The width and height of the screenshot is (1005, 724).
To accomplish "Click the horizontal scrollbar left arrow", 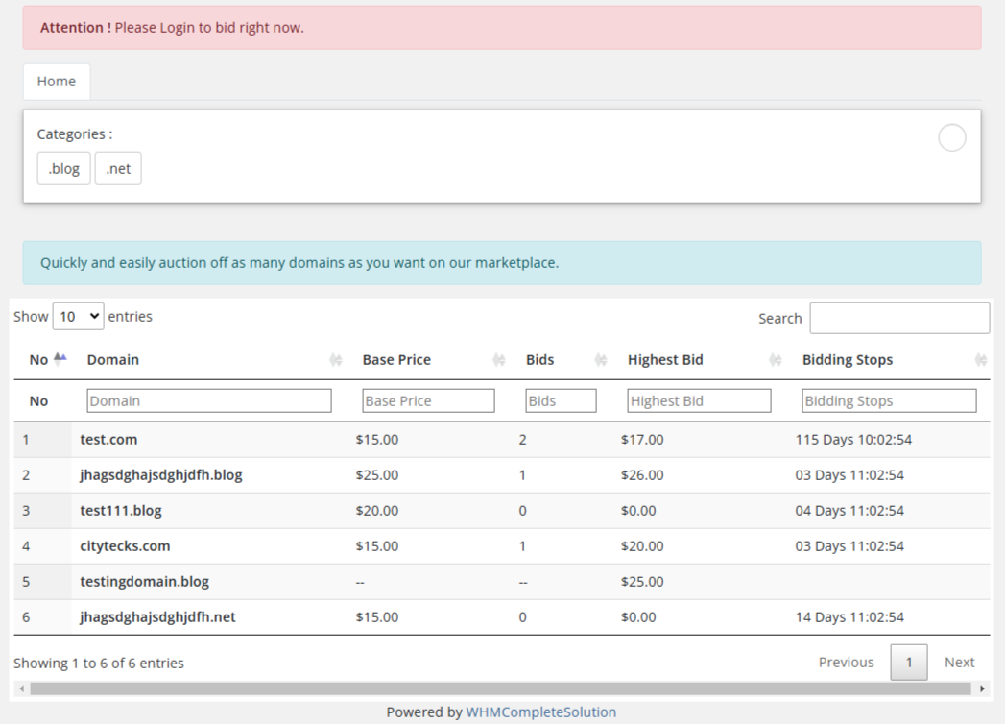I will [x=22, y=688].
